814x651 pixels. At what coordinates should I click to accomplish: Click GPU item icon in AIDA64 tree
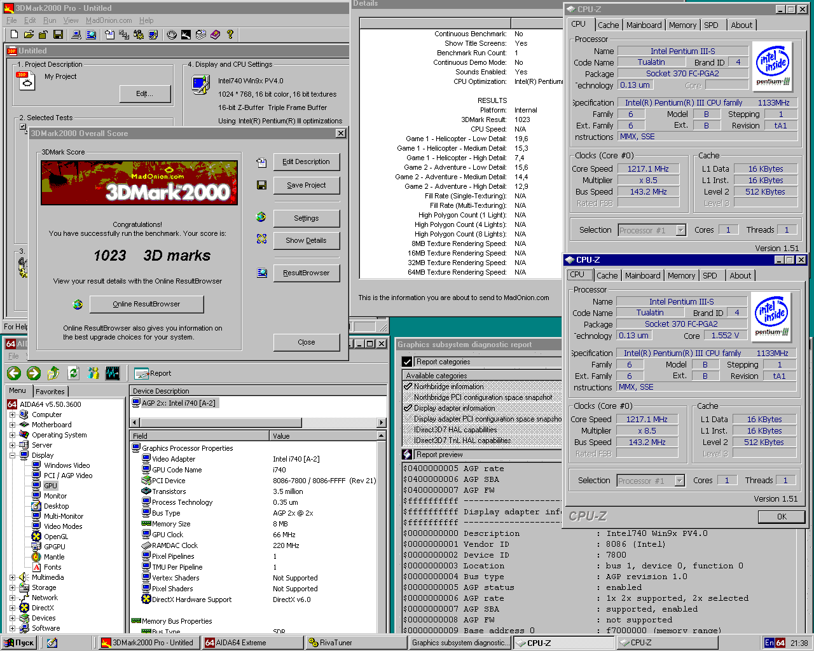coord(36,485)
